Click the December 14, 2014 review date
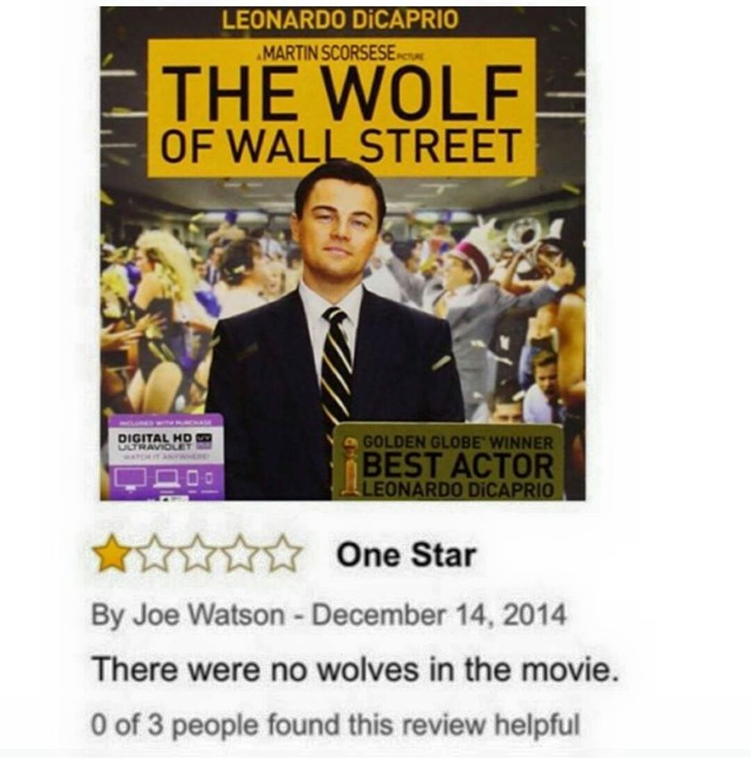Image resolution: width=751 pixels, height=758 pixels. click(438, 615)
